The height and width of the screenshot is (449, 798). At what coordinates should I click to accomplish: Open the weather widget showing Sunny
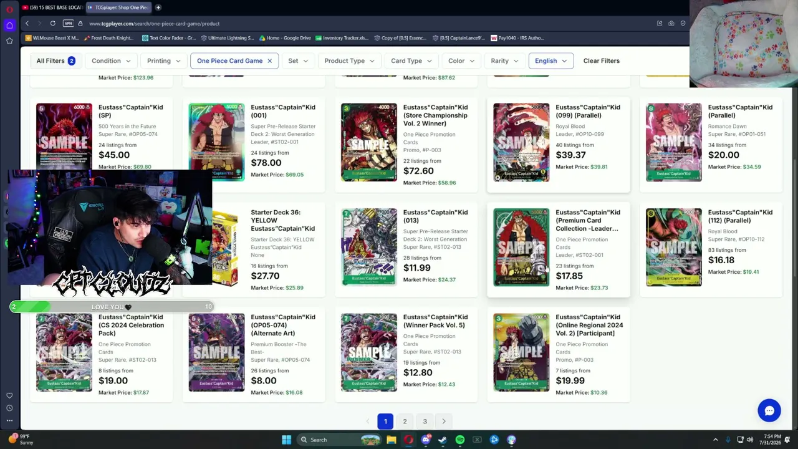21,439
